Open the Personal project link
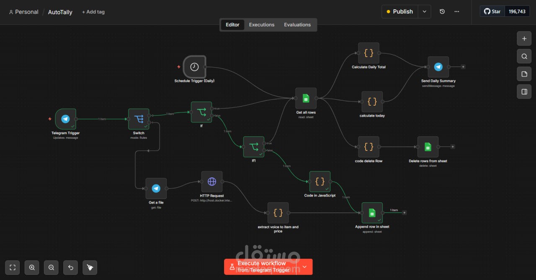536x280 pixels. [23, 12]
